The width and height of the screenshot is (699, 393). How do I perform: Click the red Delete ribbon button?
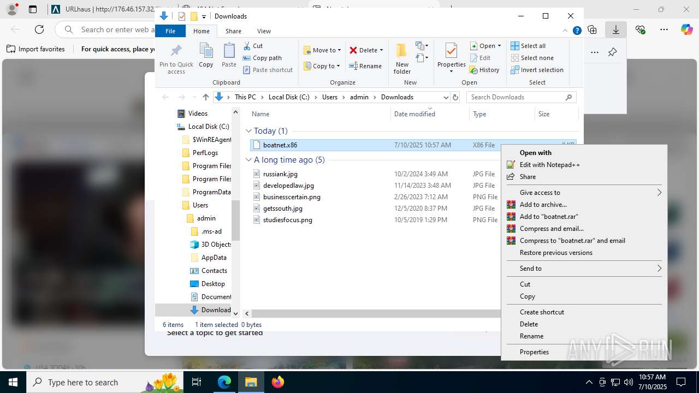(x=366, y=50)
